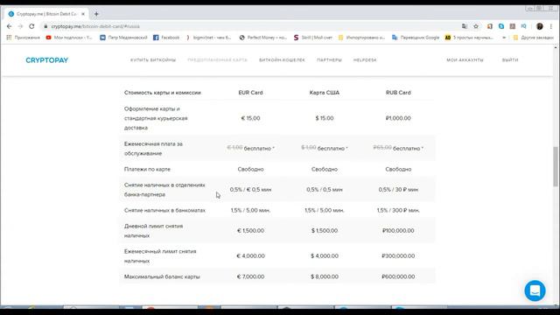Click the € 7,000.00 maximum balance cell
This screenshot has width=560, height=315.
pos(250,276)
